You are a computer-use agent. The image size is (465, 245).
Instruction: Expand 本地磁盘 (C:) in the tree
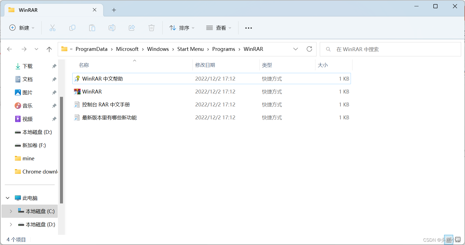coord(11,211)
